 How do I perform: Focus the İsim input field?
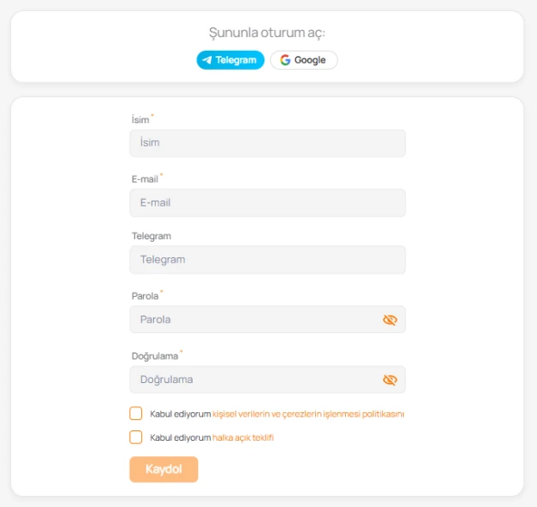point(267,143)
